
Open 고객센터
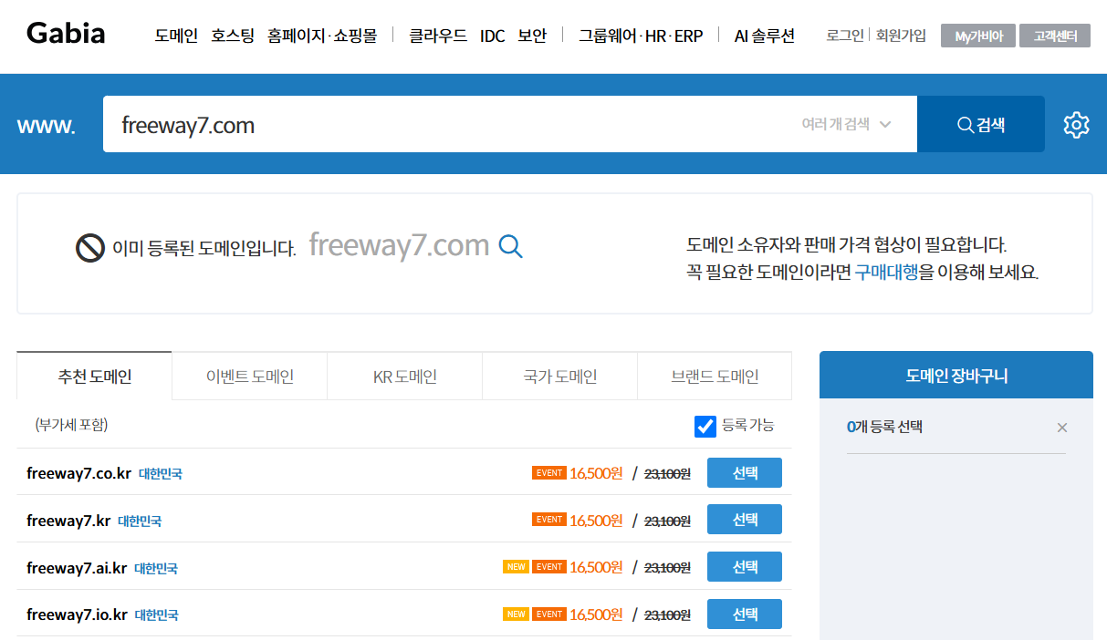pyautogui.click(x=1054, y=36)
